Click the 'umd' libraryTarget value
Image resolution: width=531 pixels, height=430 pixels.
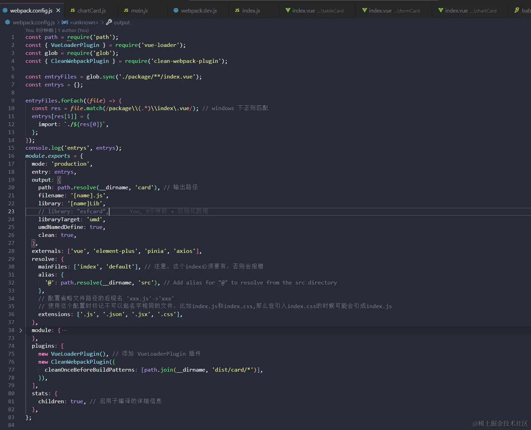coord(95,220)
